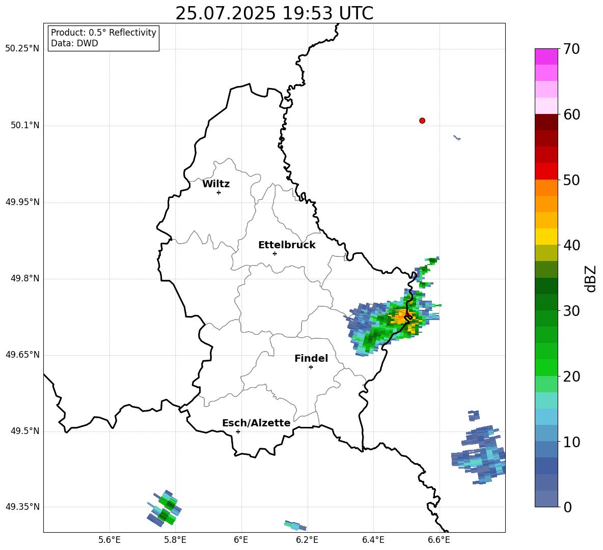Click the Data: DWD text

74,43
